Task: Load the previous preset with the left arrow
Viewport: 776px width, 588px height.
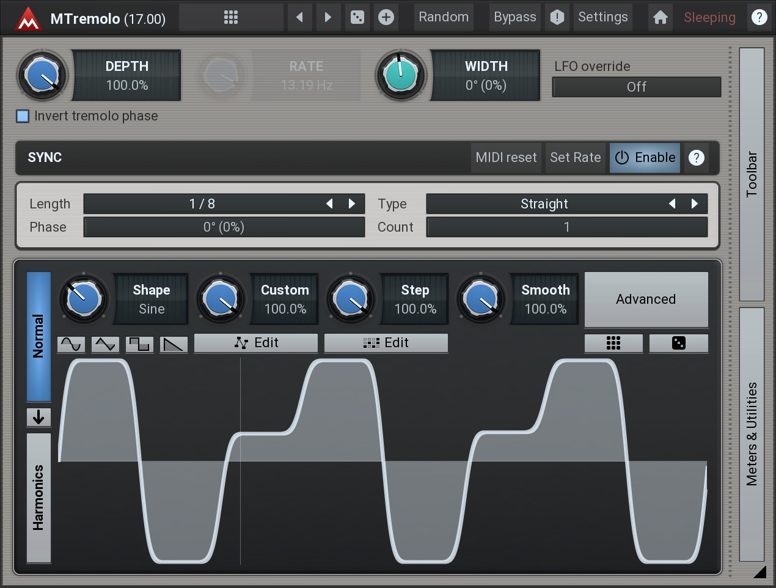Action: click(x=299, y=17)
